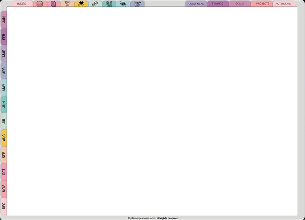This screenshot has height=220, width=305.
Task: Go to the DEC month tab
Action: click(x=4, y=206)
